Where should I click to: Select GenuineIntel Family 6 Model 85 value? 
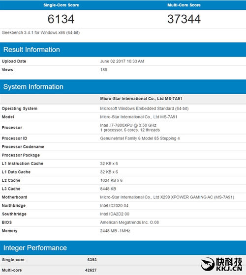point(140,138)
